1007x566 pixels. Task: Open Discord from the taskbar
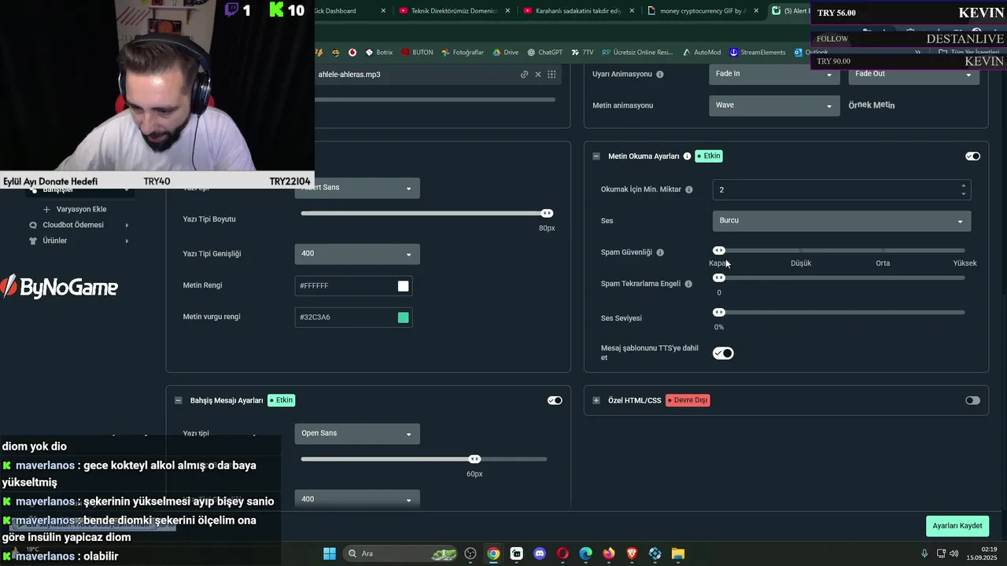pyautogui.click(x=540, y=553)
